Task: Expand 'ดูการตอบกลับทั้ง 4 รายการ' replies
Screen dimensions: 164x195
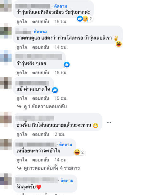Action: point(52,168)
